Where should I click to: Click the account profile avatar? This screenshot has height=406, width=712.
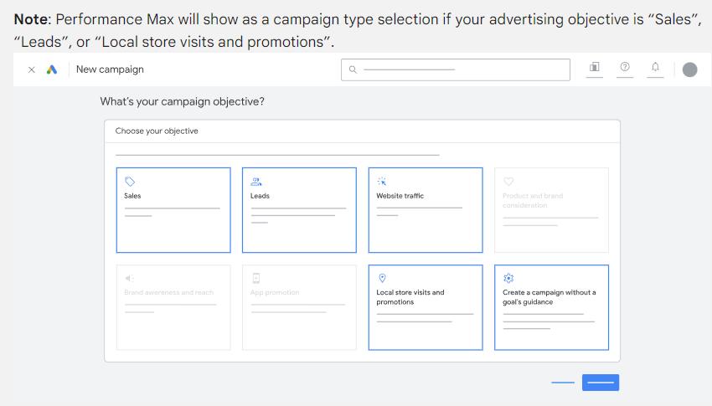(x=689, y=69)
